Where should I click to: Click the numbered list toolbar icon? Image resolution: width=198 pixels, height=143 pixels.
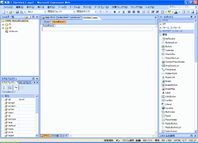point(144,12)
